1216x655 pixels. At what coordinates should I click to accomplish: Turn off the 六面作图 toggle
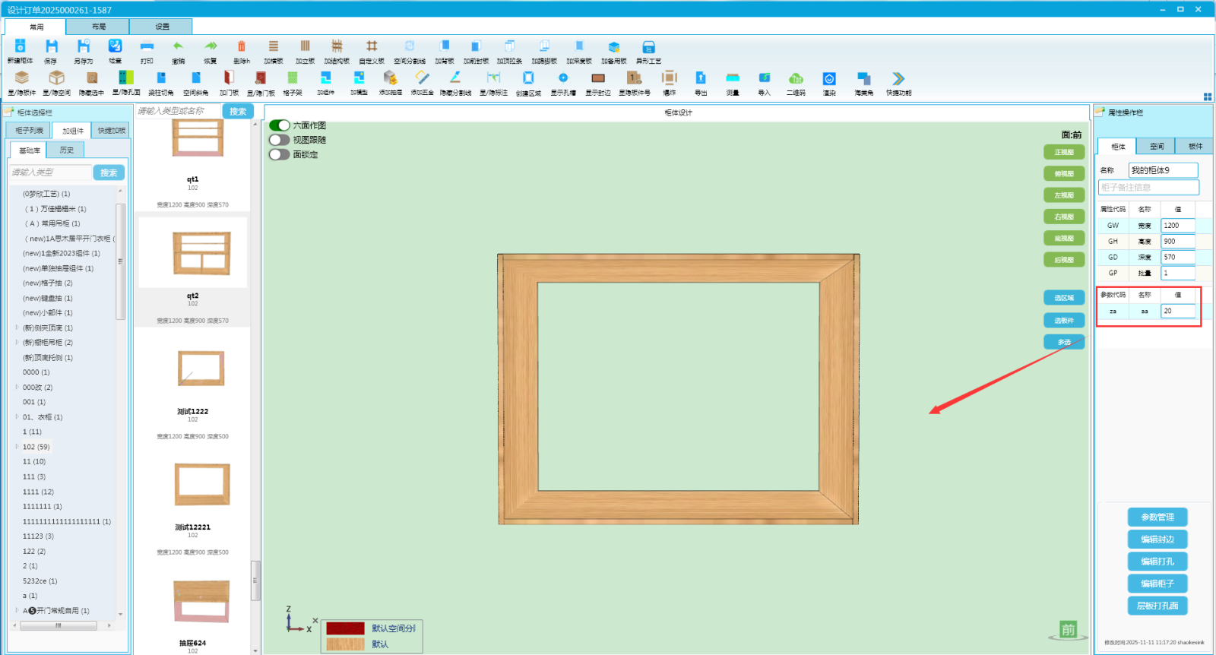pos(280,125)
